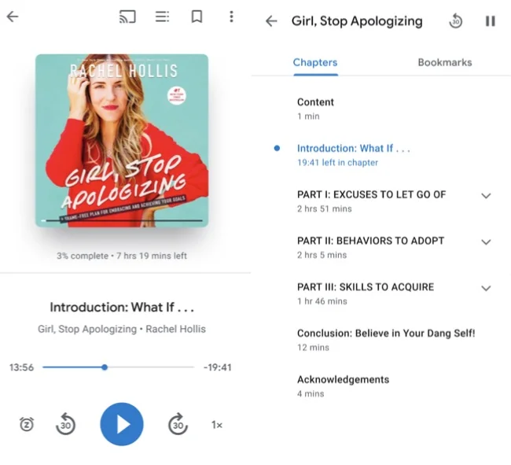The height and width of the screenshot is (465, 511).
Task: Skip forward 30 seconds
Action: tap(178, 424)
